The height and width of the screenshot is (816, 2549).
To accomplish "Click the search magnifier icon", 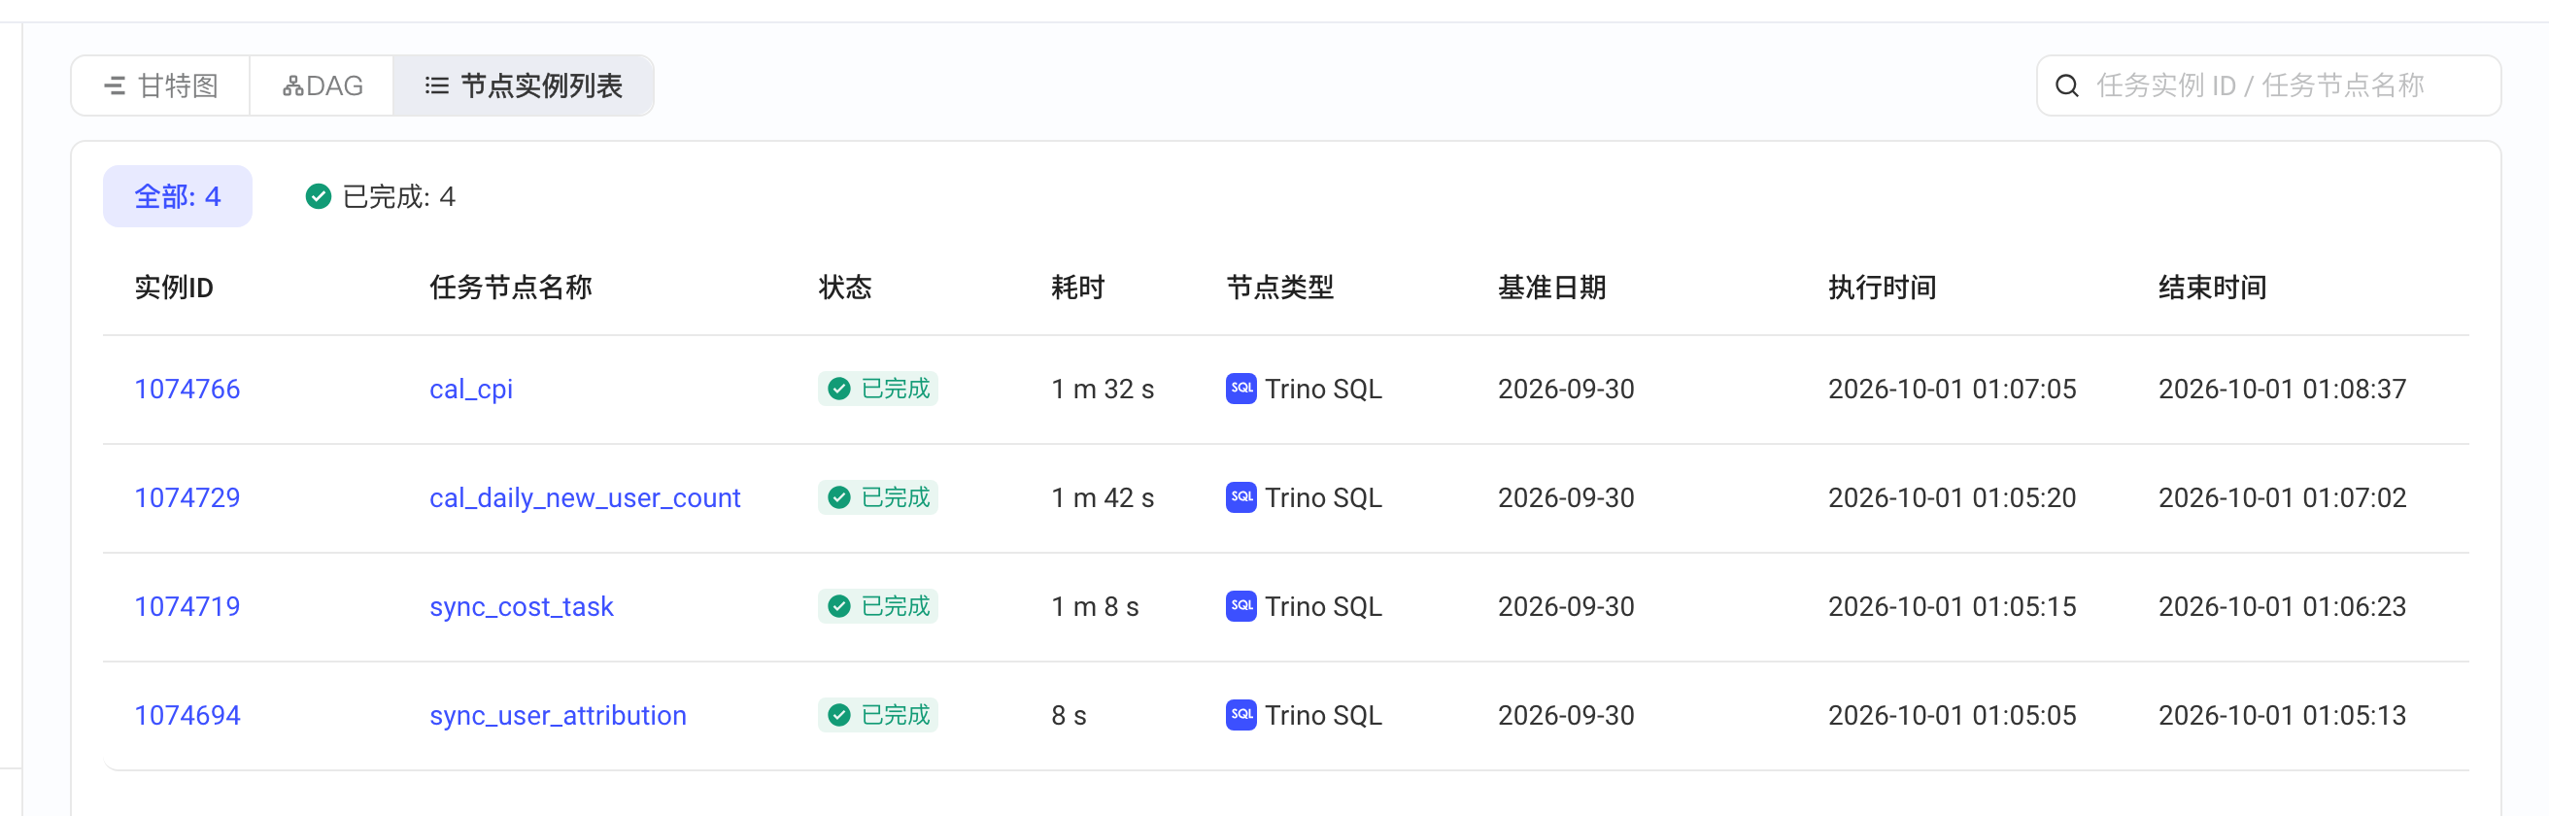I will point(2066,86).
